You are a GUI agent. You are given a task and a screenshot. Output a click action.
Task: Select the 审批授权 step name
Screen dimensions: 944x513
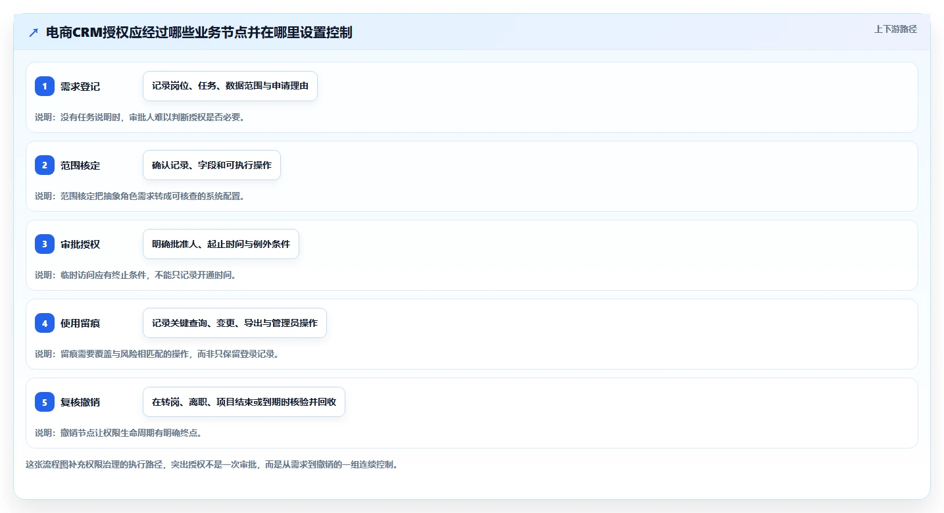pyautogui.click(x=80, y=244)
